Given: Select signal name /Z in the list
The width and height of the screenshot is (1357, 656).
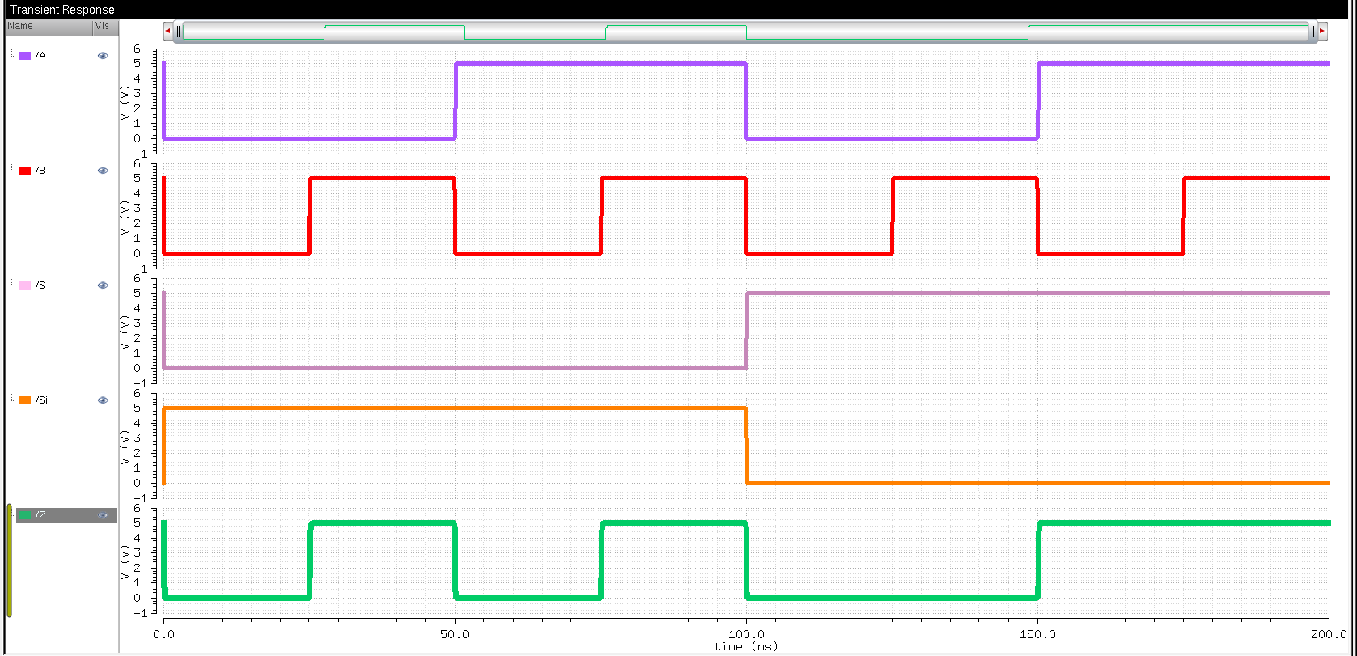Looking at the screenshot, I should pyautogui.click(x=40, y=515).
